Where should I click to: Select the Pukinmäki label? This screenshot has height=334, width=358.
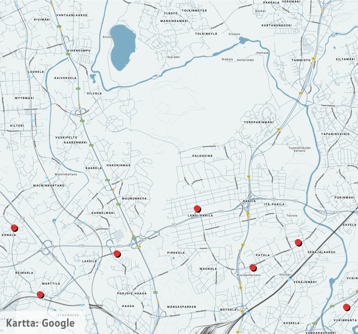(345, 197)
